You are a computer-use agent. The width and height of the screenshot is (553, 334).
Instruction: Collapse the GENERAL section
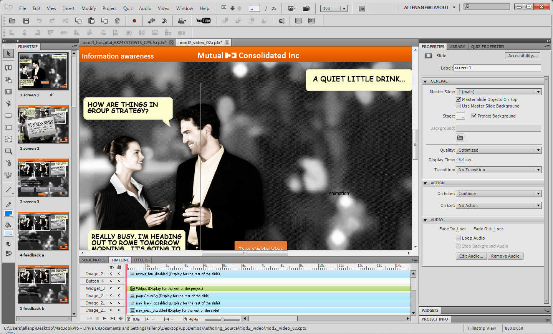tap(425, 81)
